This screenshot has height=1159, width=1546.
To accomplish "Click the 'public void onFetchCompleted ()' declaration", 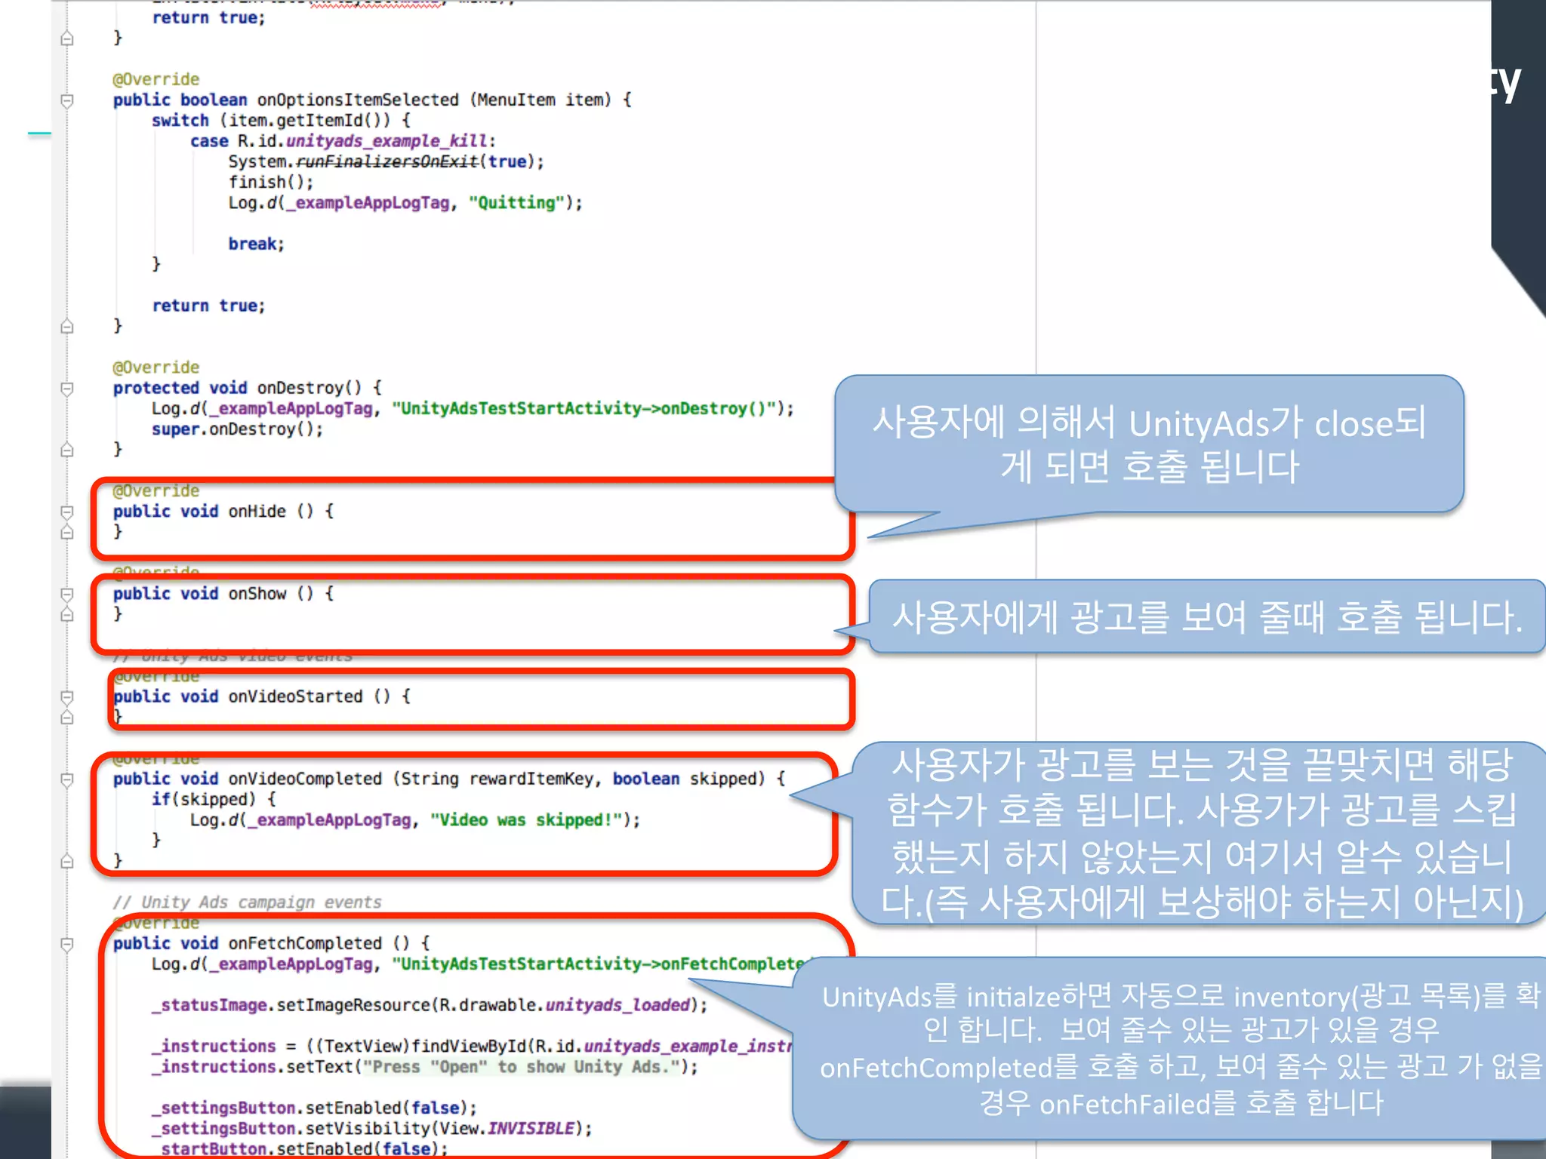I will (272, 943).
